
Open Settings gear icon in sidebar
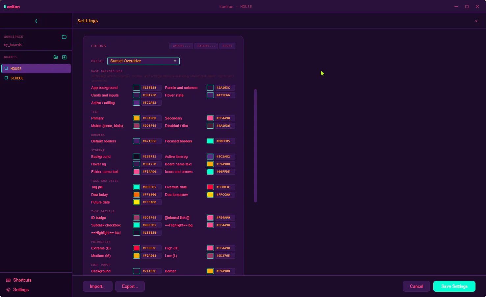tap(8, 290)
